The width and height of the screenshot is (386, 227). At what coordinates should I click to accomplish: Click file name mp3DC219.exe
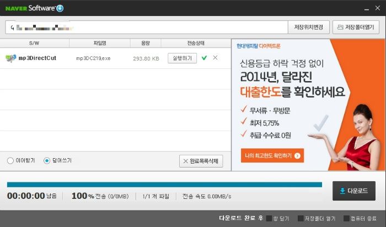[93, 58]
